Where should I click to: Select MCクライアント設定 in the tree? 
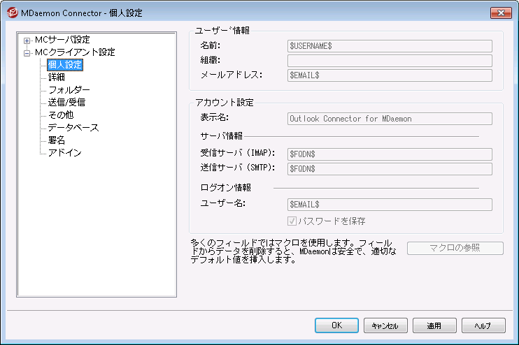click(x=75, y=52)
